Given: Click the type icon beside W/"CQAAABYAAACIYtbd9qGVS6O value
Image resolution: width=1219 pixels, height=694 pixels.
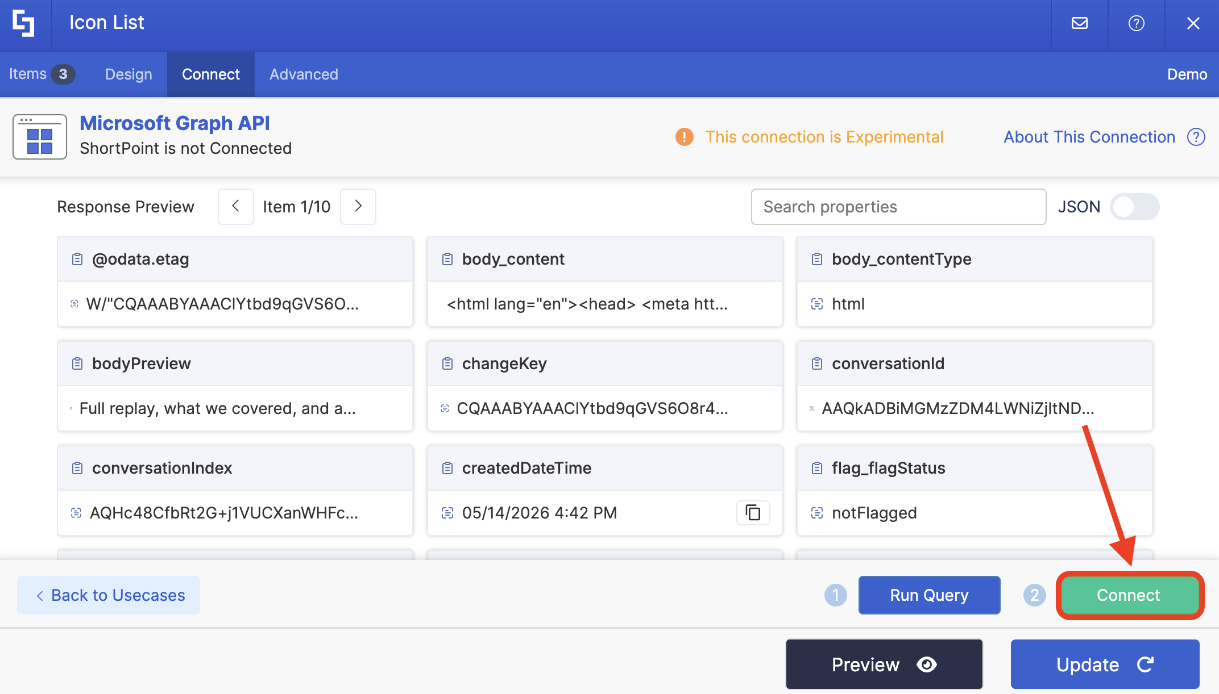Looking at the screenshot, I should tap(74, 304).
